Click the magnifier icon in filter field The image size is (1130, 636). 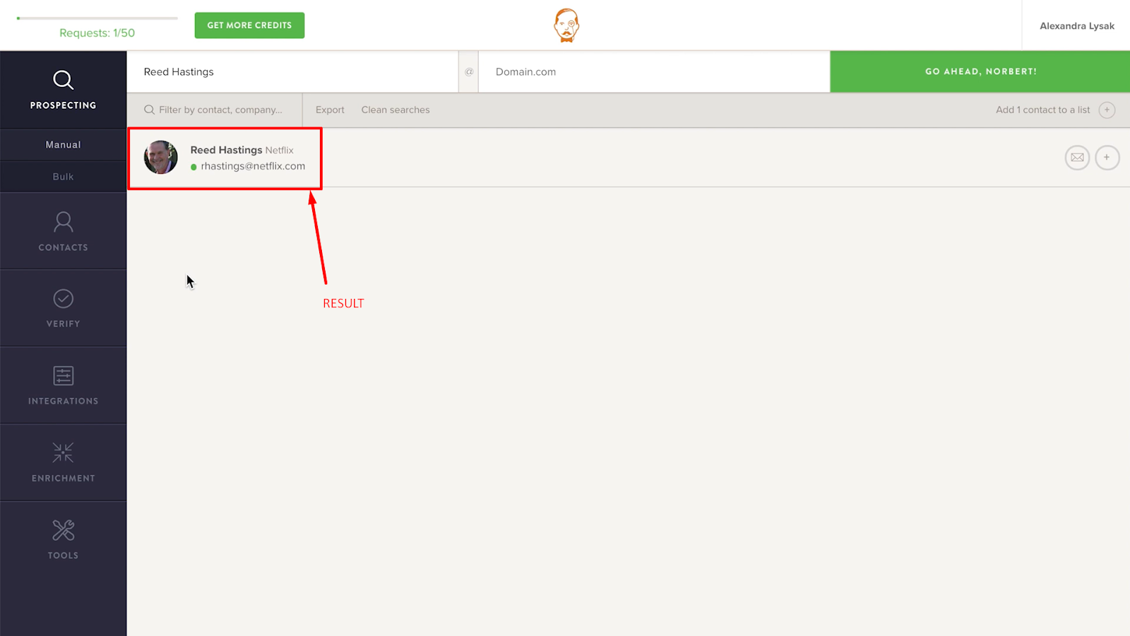pyautogui.click(x=149, y=110)
